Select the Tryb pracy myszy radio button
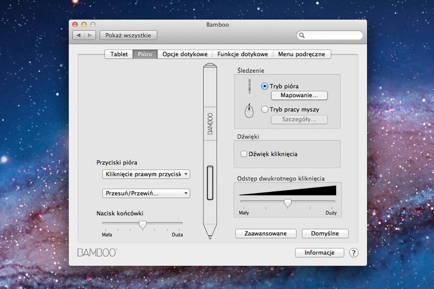Image resolution: width=434 pixels, height=289 pixels. coord(265,110)
